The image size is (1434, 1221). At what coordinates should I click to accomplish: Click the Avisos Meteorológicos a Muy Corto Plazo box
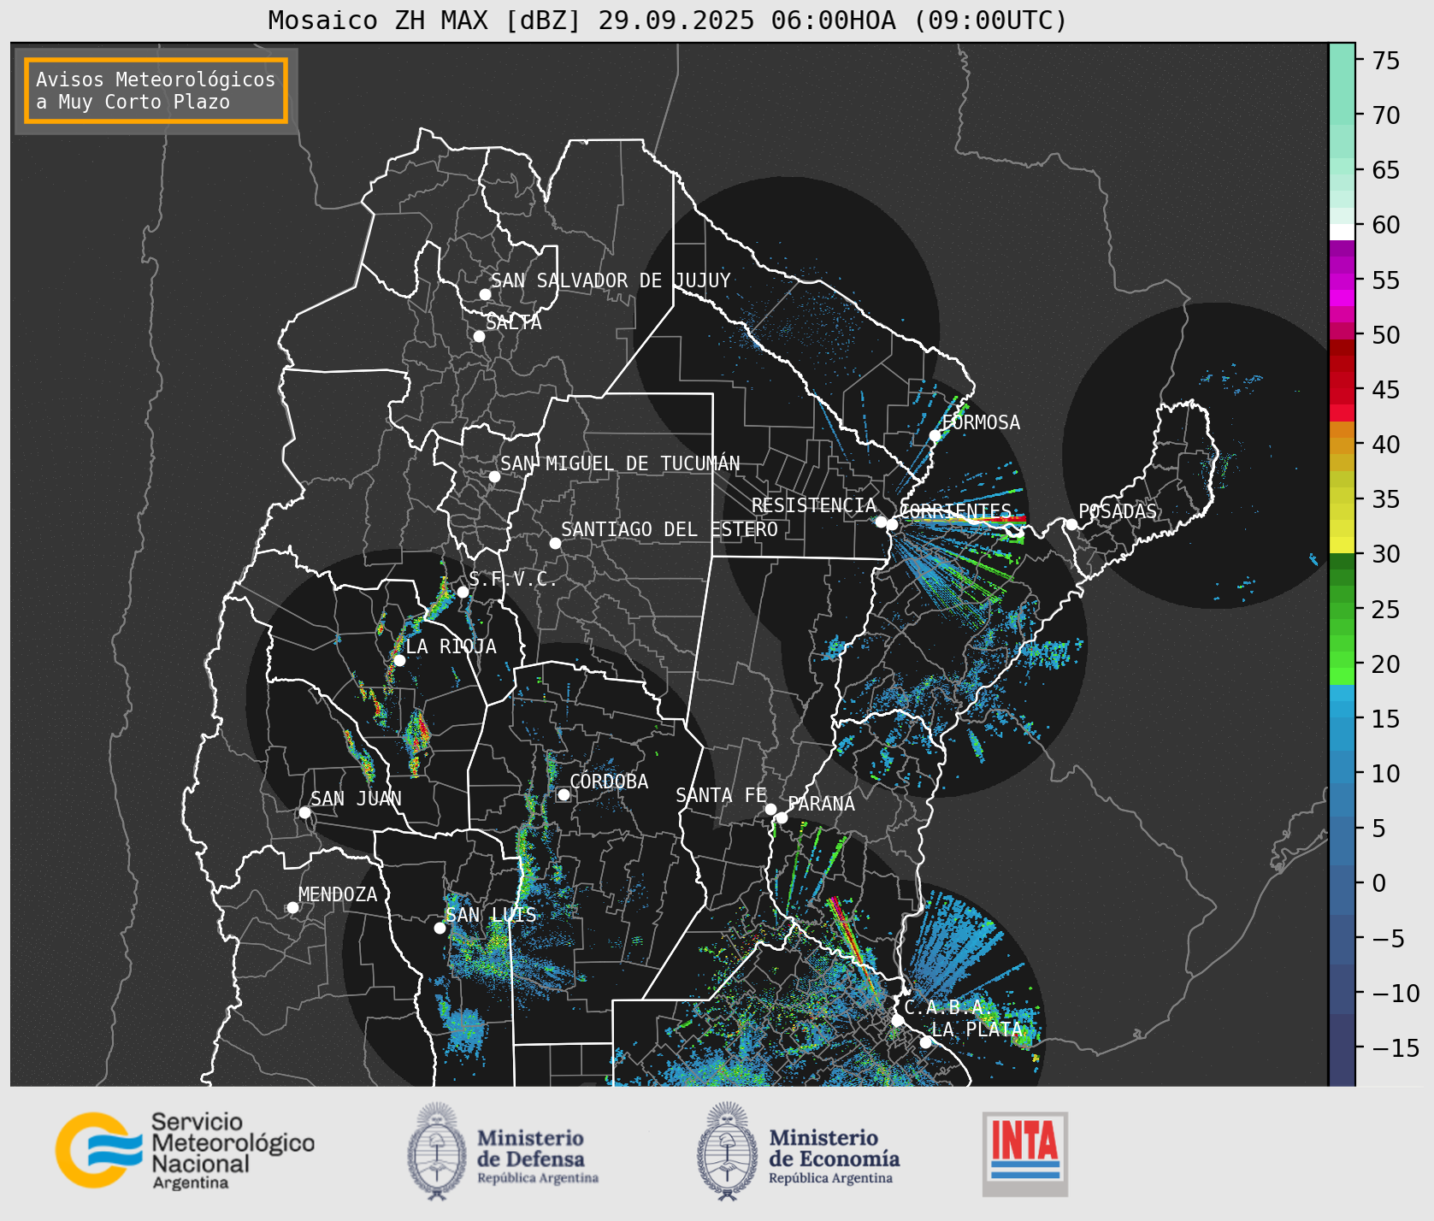156,91
